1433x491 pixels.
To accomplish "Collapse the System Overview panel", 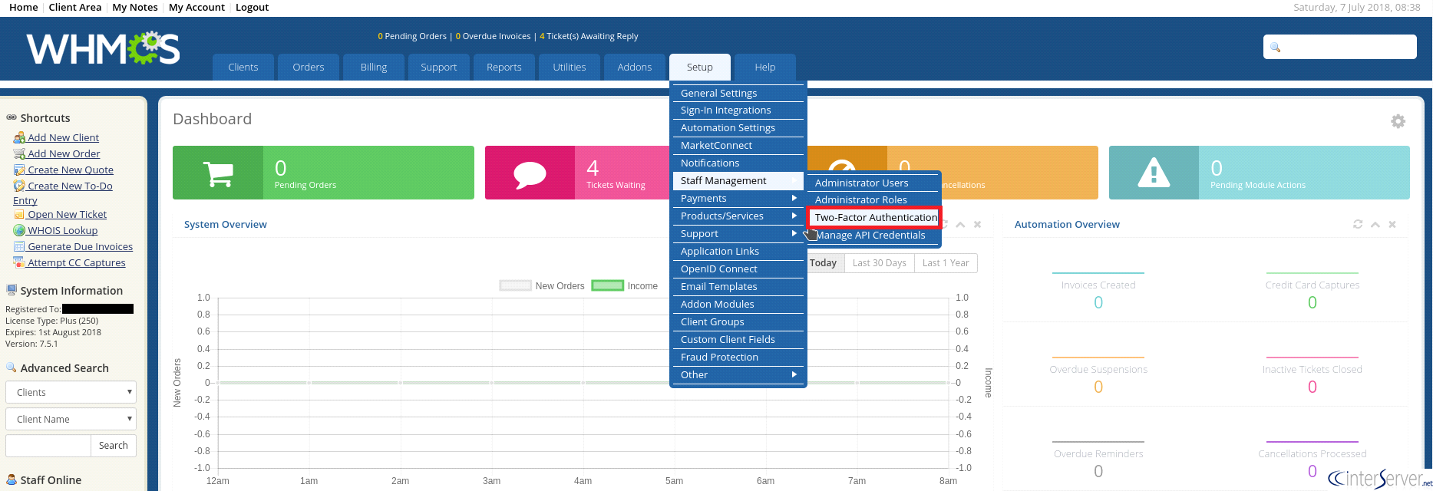I will point(960,224).
